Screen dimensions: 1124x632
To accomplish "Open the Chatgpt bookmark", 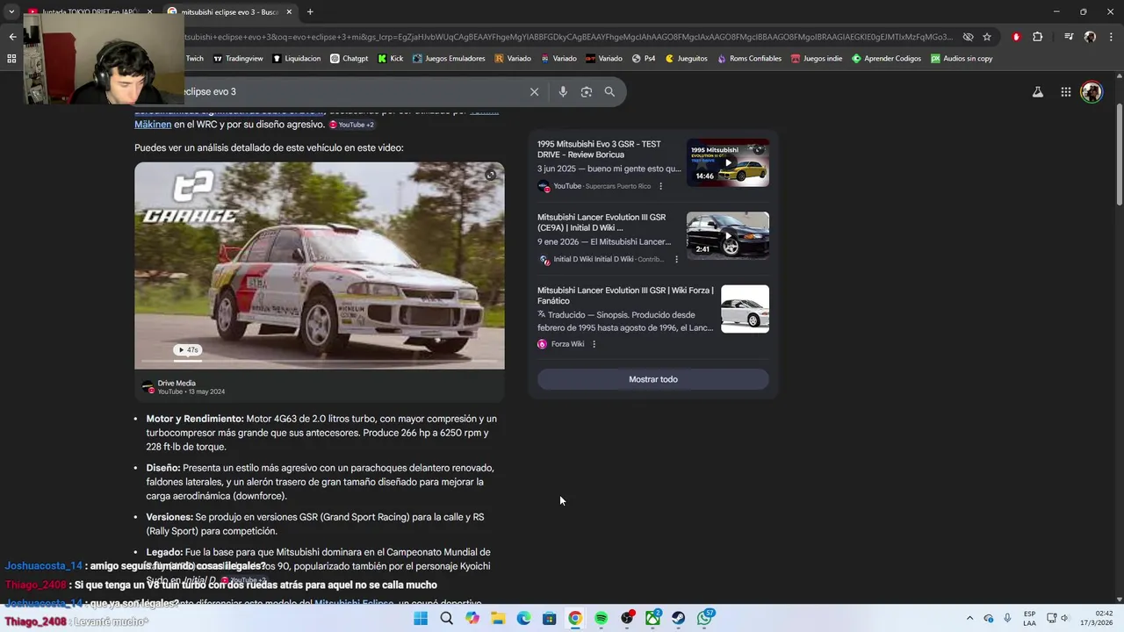I will tap(349, 59).
